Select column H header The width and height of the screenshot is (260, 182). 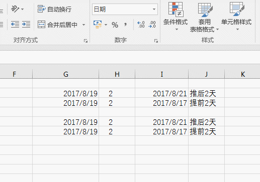pos(117,74)
